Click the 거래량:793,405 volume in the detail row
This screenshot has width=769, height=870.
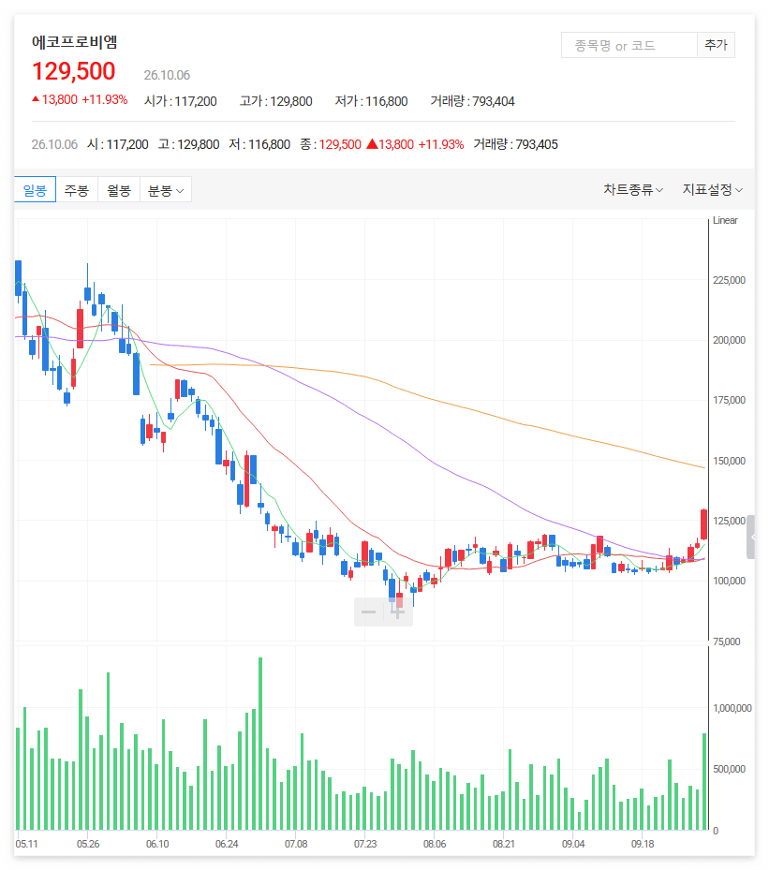tap(515, 144)
